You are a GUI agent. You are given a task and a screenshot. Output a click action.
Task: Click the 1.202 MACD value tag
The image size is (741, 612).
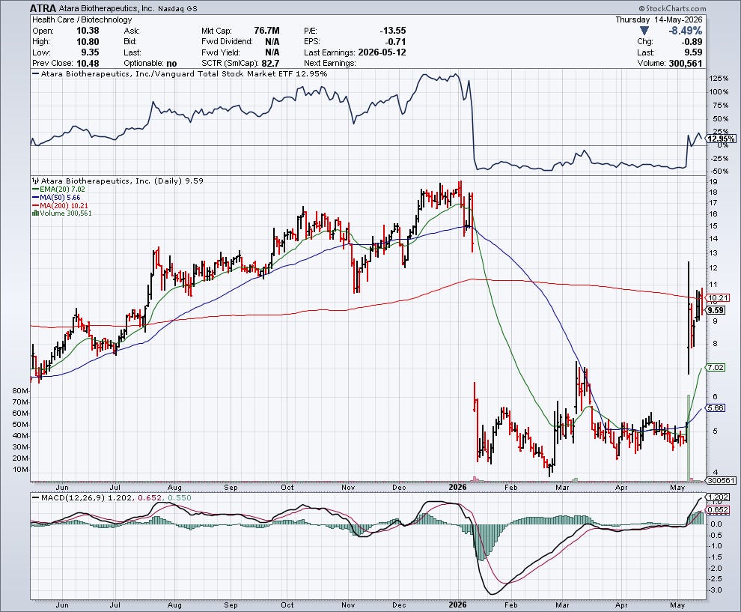tap(719, 497)
